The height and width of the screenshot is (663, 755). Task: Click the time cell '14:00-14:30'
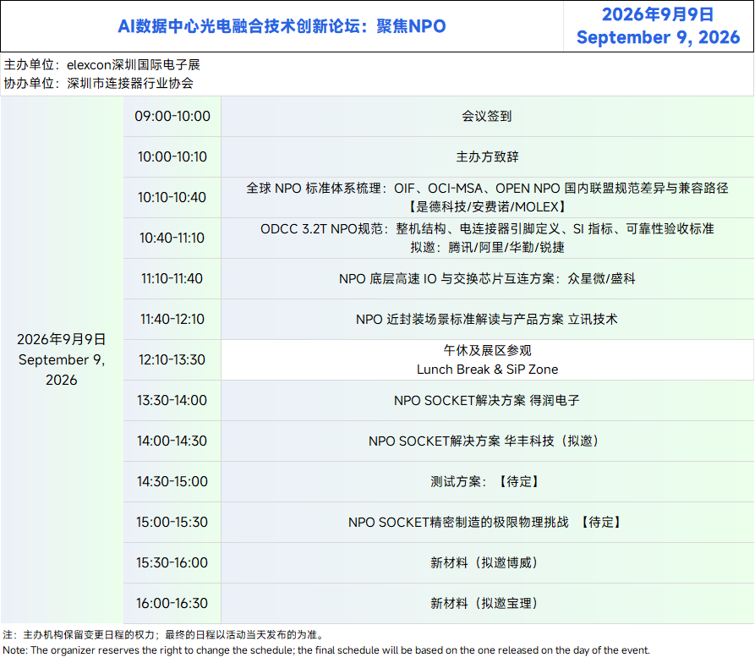click(172, 441)
